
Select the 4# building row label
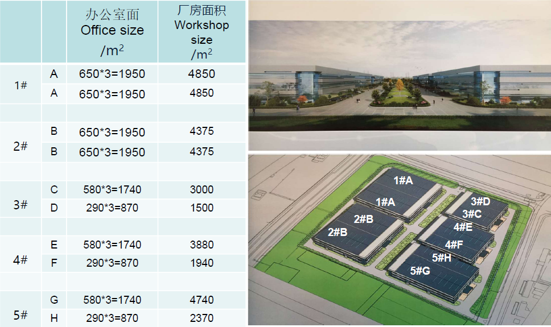click(x=20, y=259)
